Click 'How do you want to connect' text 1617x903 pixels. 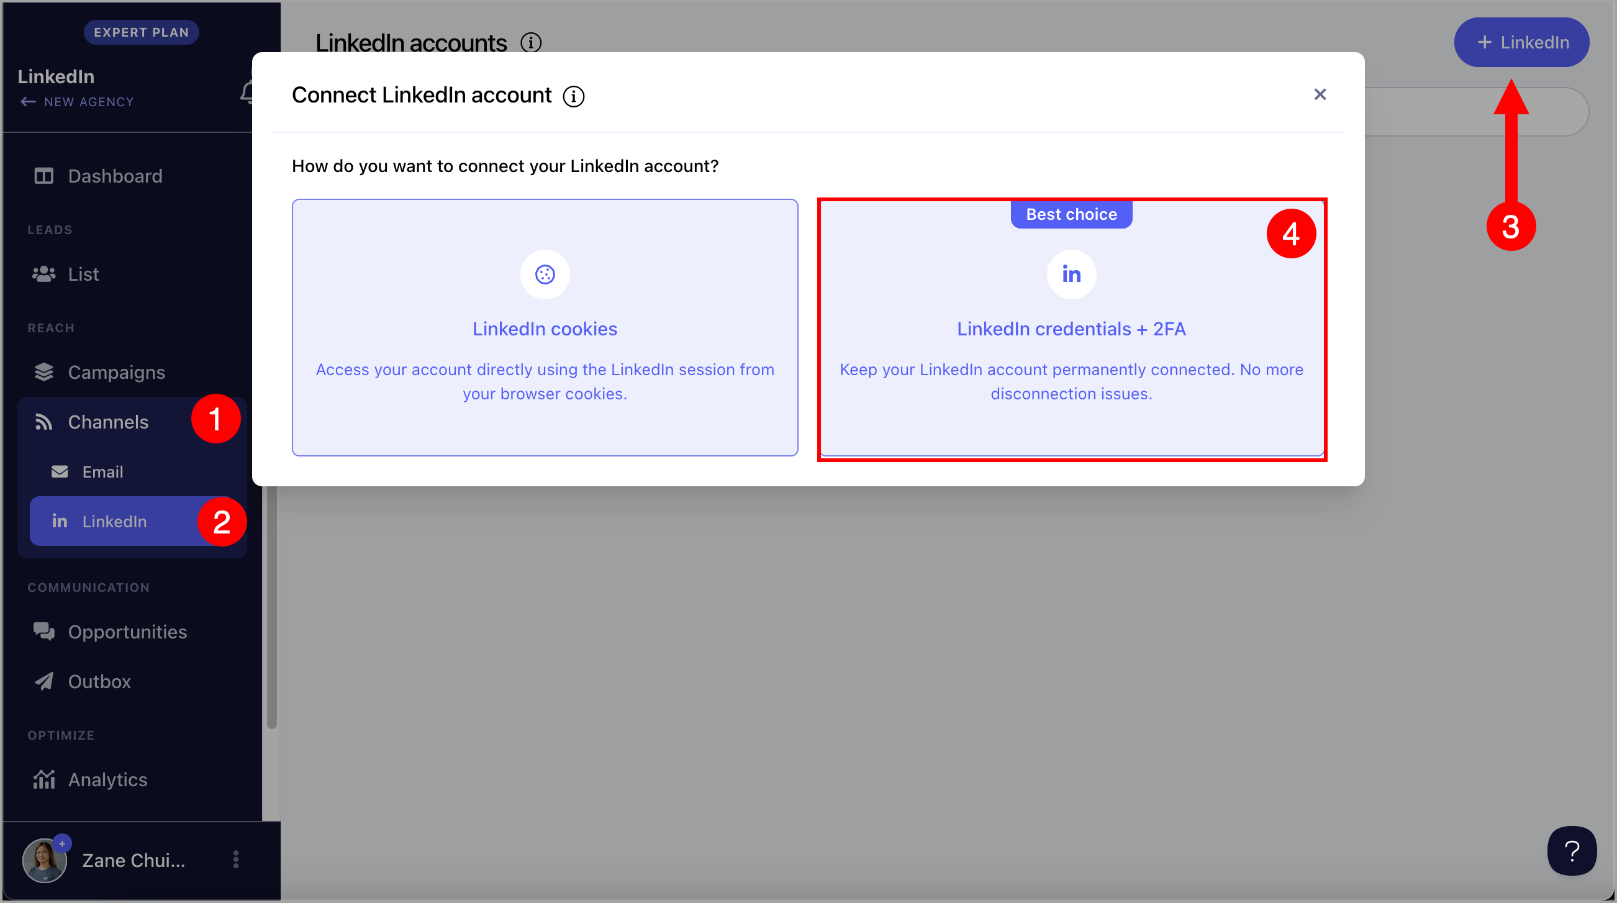505,166
